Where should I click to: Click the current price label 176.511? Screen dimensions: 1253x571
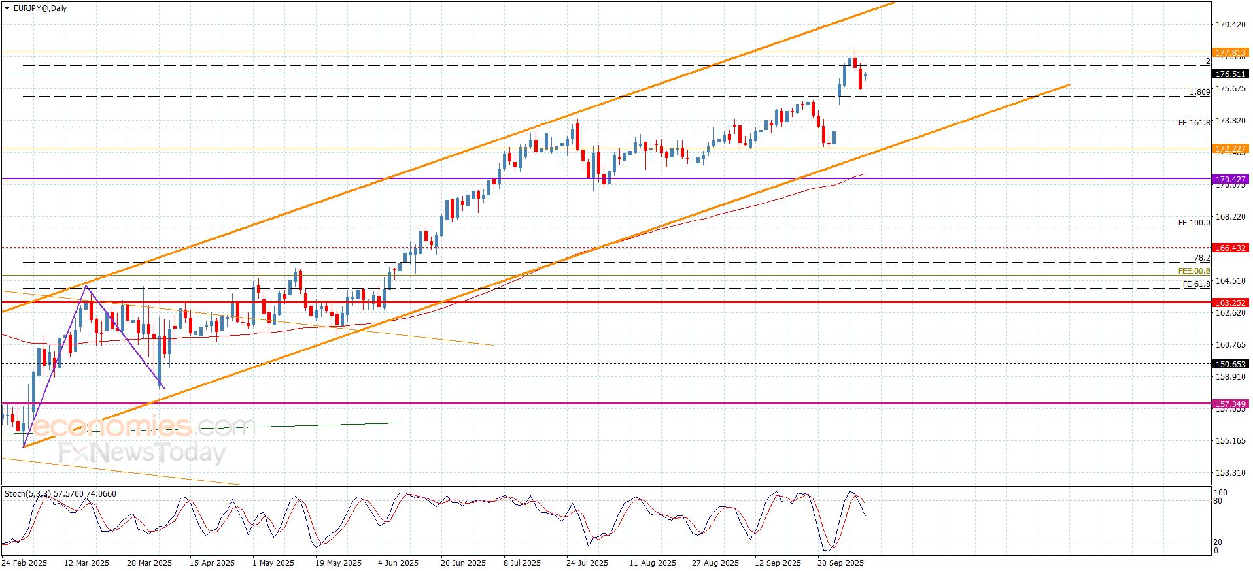1230,74
